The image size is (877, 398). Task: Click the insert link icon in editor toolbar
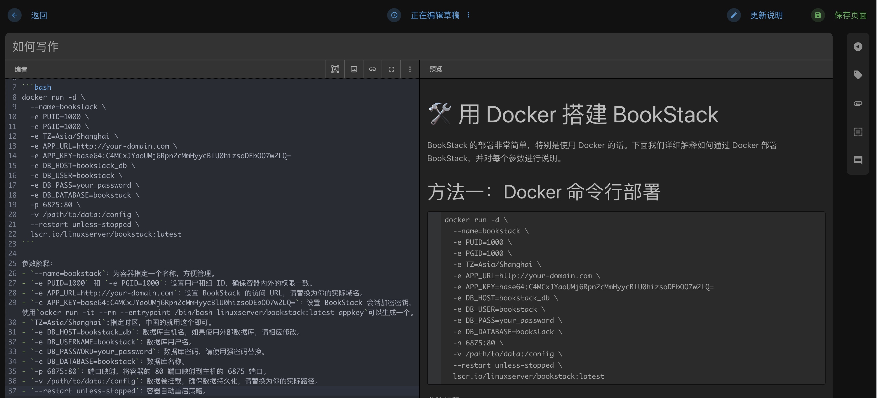373,69
